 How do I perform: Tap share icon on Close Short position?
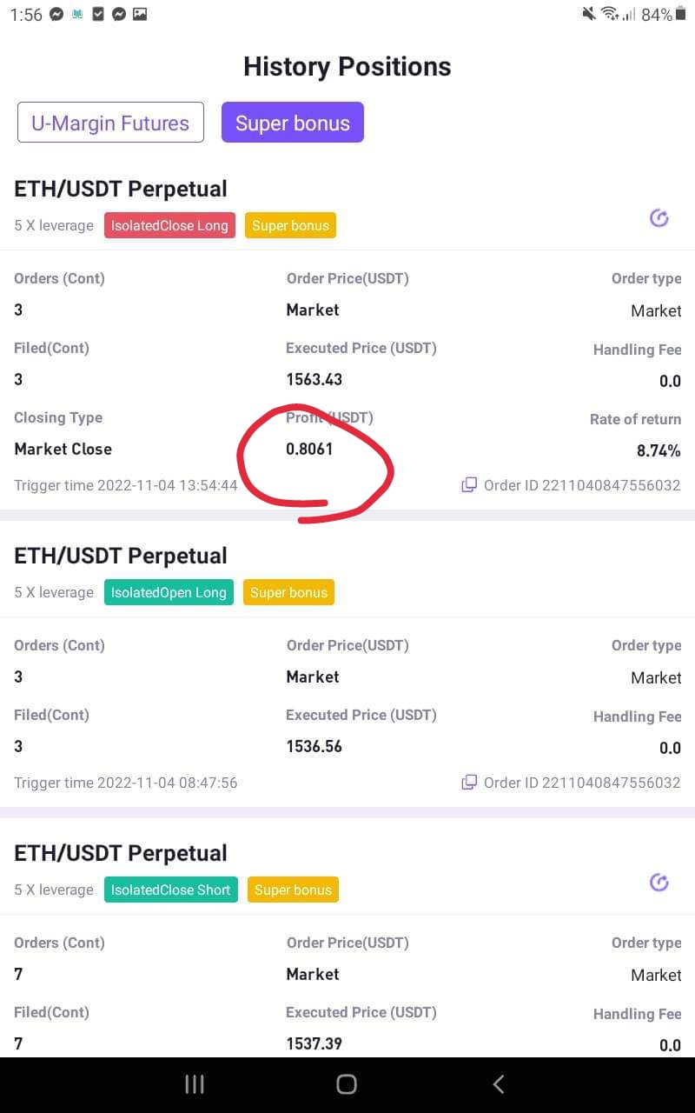[x=659, y=883]
